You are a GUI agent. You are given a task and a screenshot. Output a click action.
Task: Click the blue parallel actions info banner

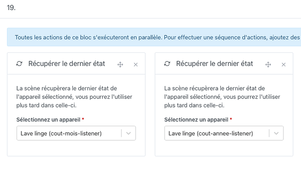[x=154, y=37]
